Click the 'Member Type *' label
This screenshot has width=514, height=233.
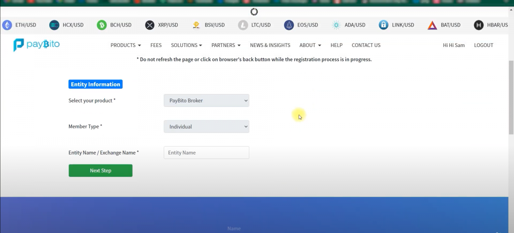[x=85, y=127]
